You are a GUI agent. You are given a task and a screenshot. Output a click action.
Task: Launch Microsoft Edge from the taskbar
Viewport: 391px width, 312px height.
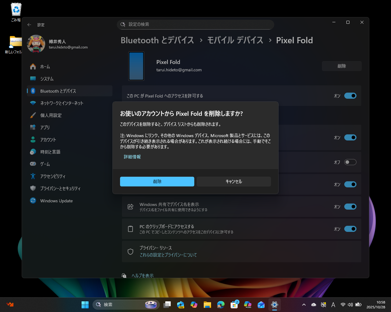221,305
